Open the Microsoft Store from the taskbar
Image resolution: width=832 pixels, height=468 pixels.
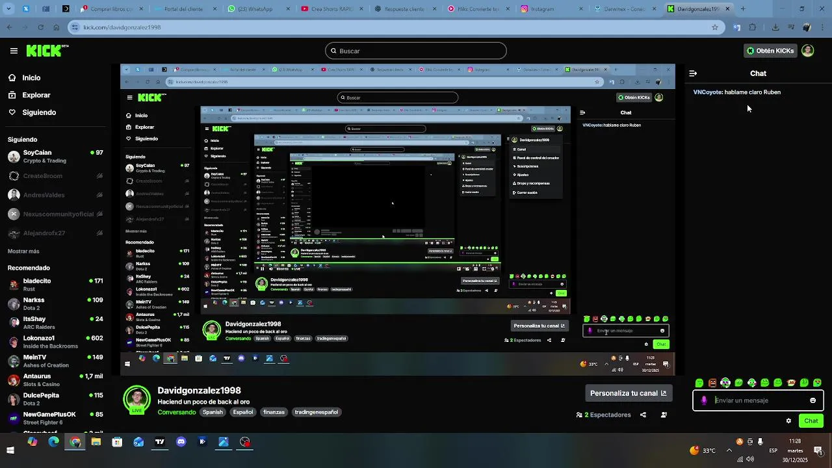(117, 442)
